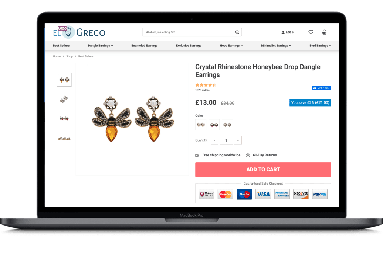The height and width of the screenshot is (258, 383).
Task: Click the El Greco logo
Action: (79, 32)
